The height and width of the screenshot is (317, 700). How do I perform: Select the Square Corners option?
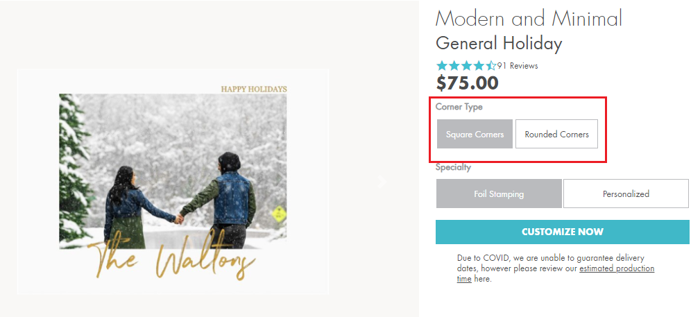tap(475, 135)
